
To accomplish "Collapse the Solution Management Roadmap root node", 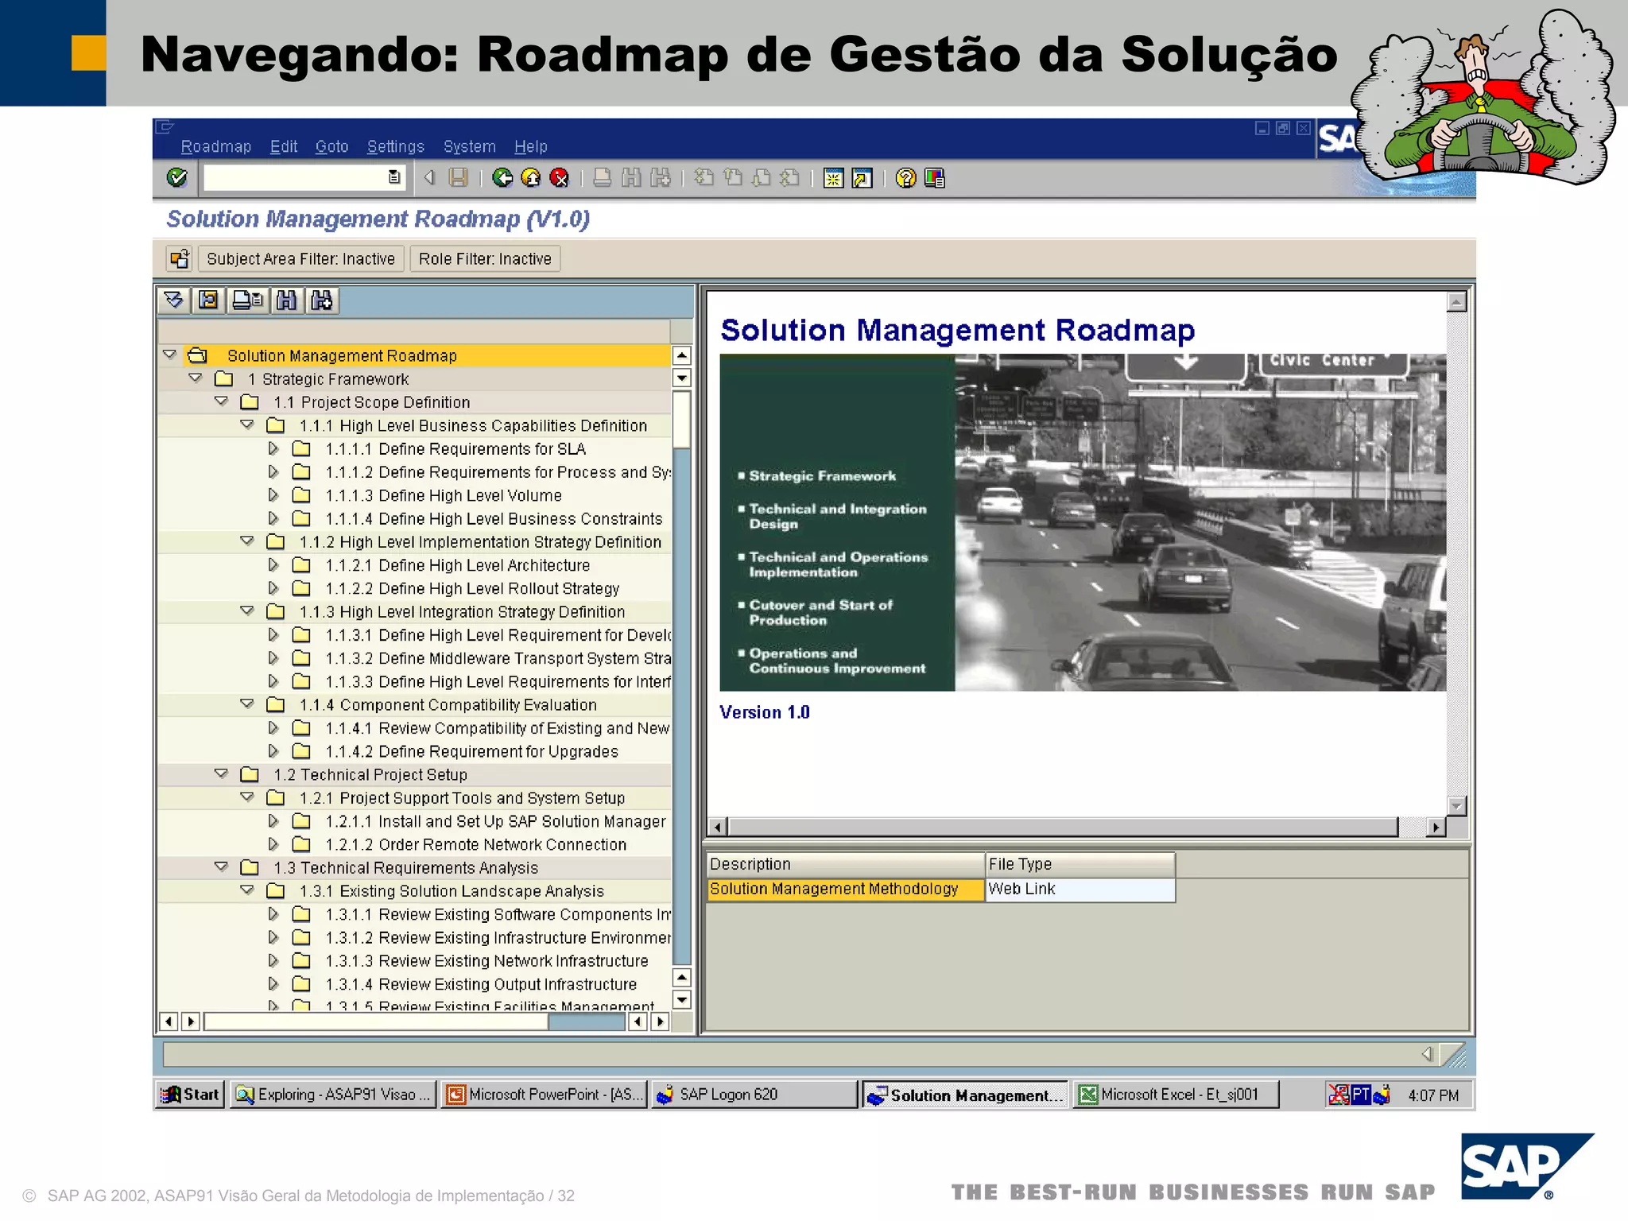I will click(169, 355).
